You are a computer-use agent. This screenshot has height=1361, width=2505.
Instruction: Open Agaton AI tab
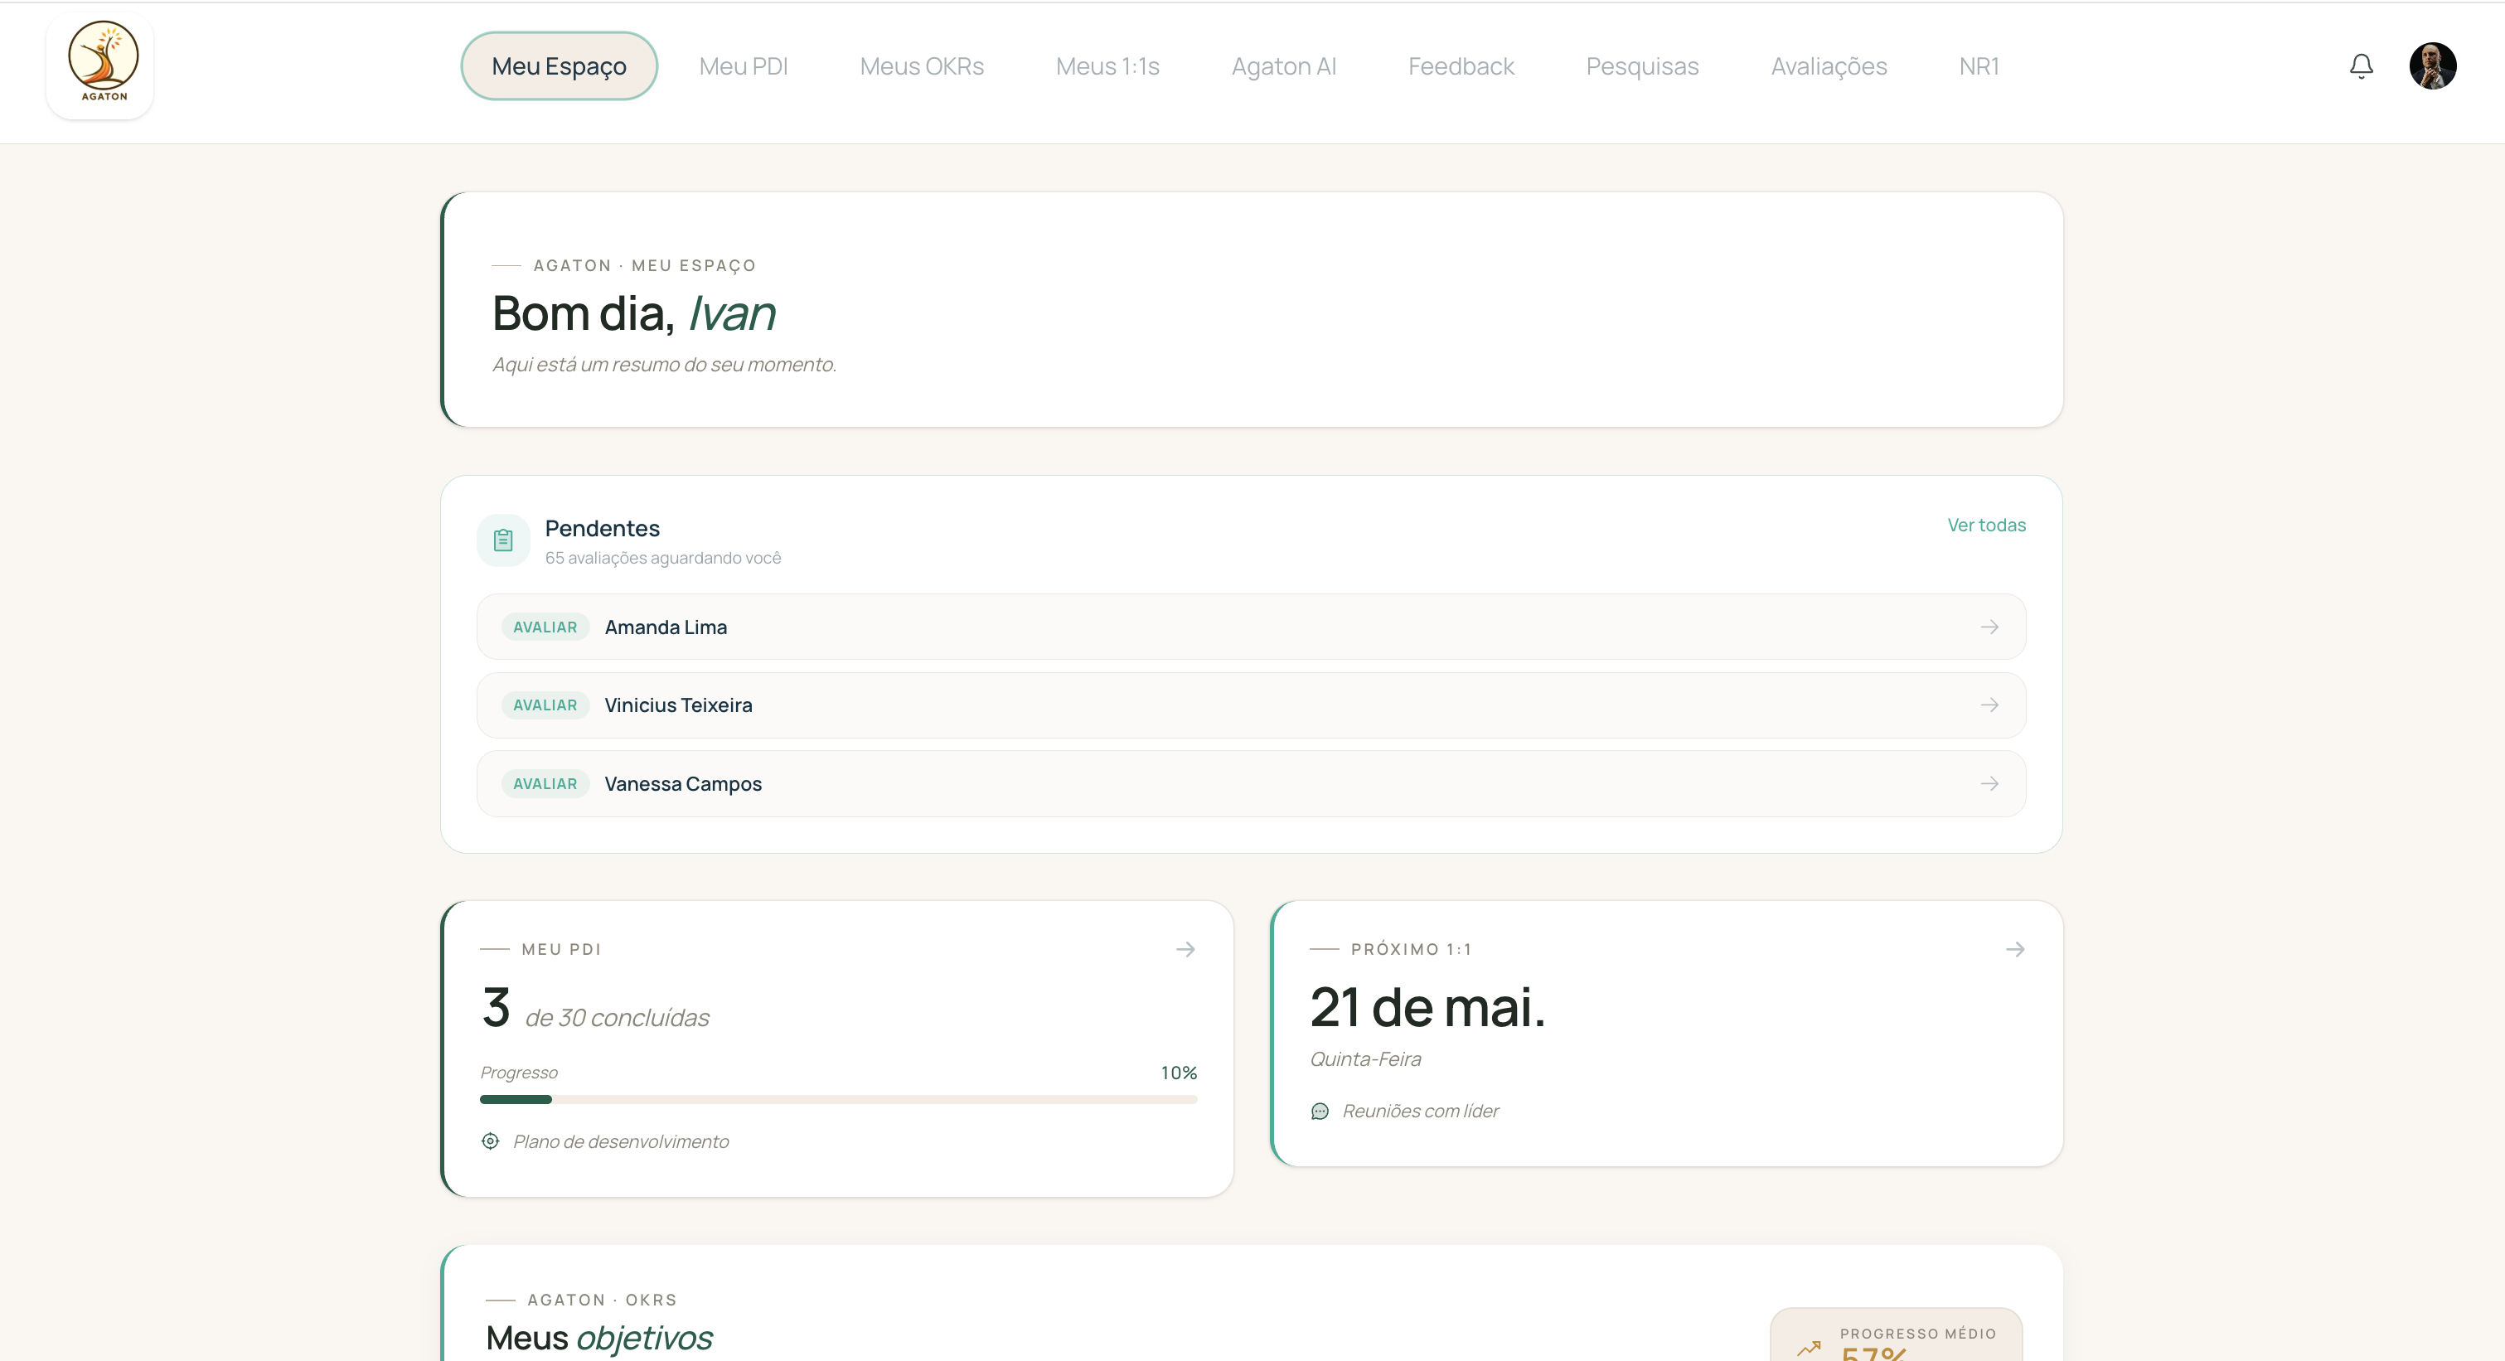coord(1284,66)
